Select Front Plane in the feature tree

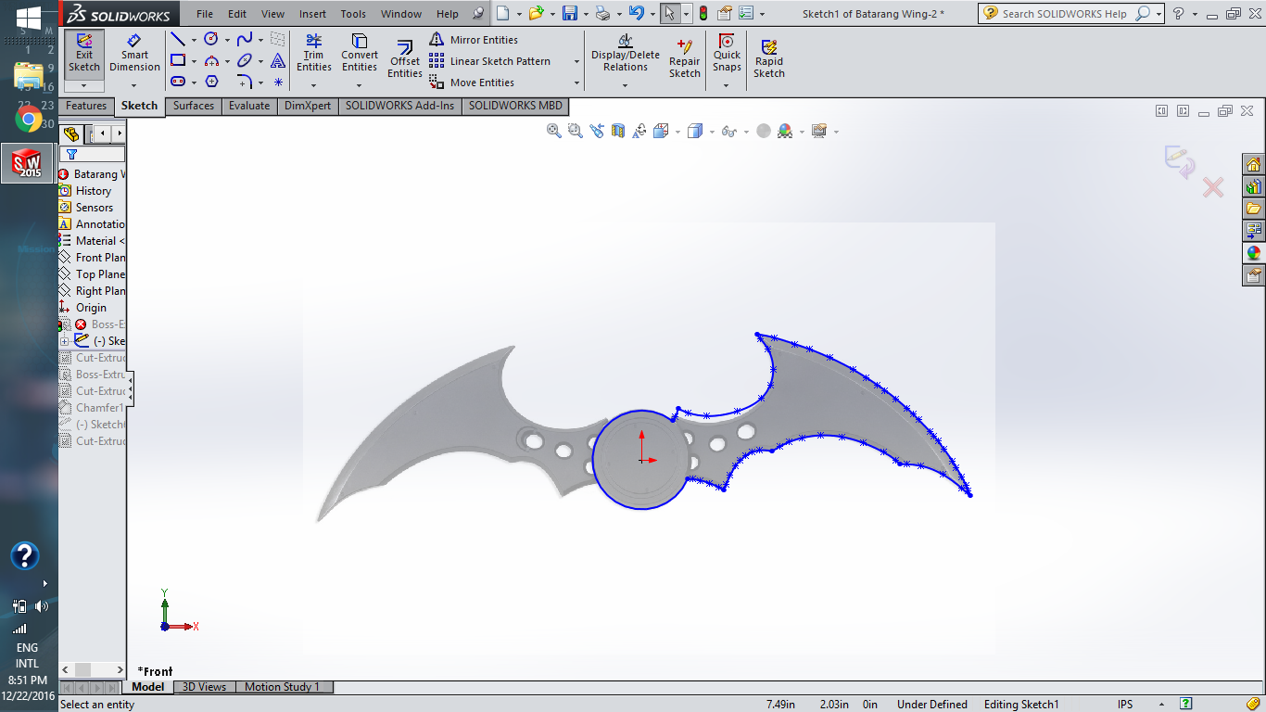[93, 258]
